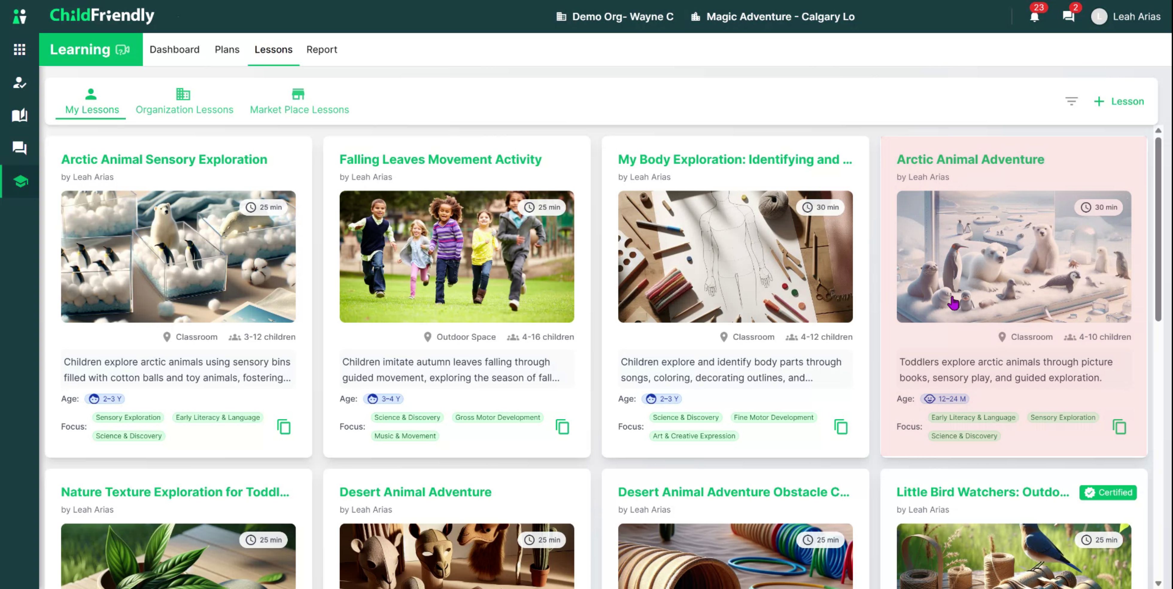Click the ChildFriendly logo text
Image resolution: width=1173 pixels, height=589 pixels.
[102, 16]
